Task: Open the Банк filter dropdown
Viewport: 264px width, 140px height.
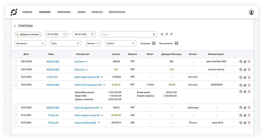Action: click(x=66, y=43)
